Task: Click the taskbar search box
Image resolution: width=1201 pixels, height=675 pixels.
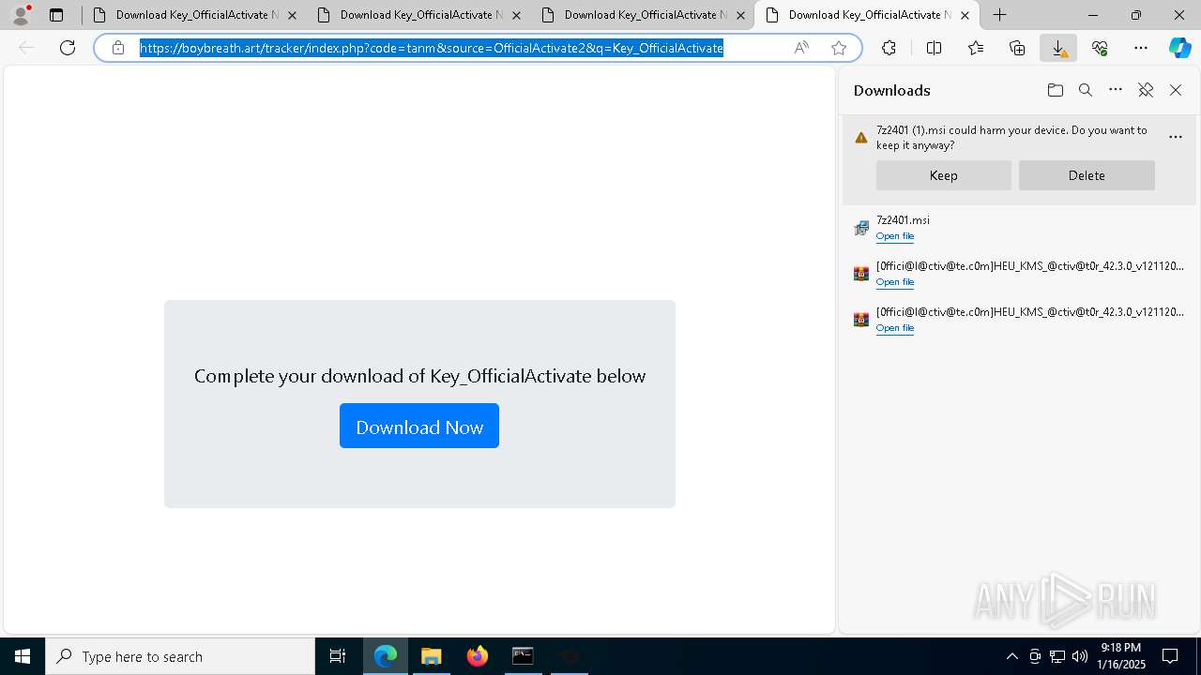Action: coord(180,656)
